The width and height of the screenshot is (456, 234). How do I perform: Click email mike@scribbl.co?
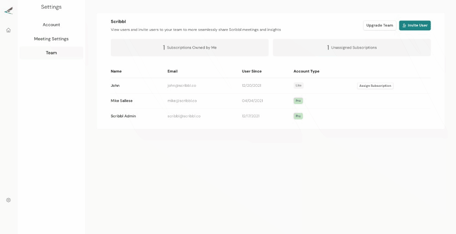[x=182, y=101]
